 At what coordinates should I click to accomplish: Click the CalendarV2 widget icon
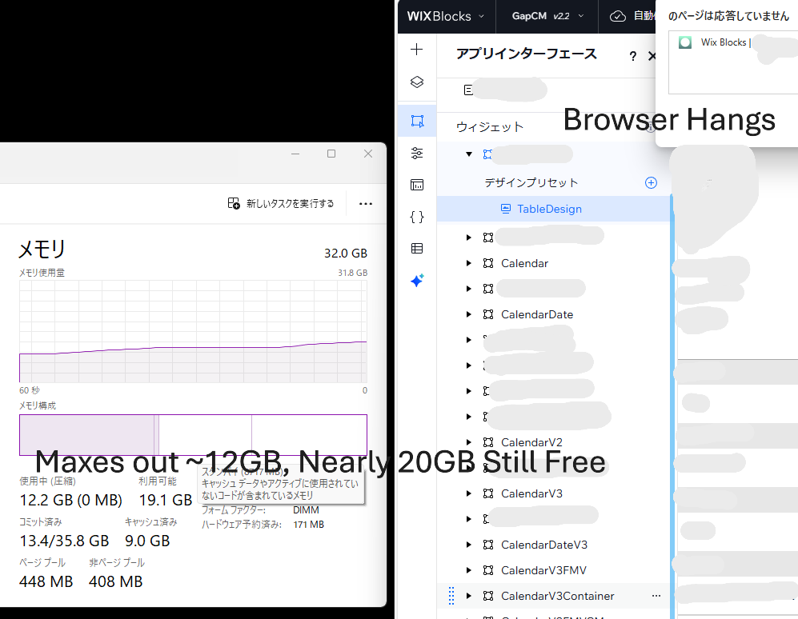point(488,442)
